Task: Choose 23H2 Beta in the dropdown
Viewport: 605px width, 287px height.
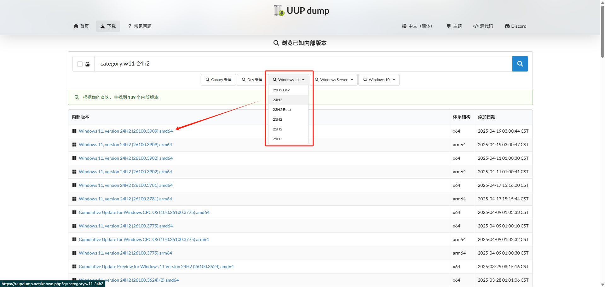Action: point(288,110)
